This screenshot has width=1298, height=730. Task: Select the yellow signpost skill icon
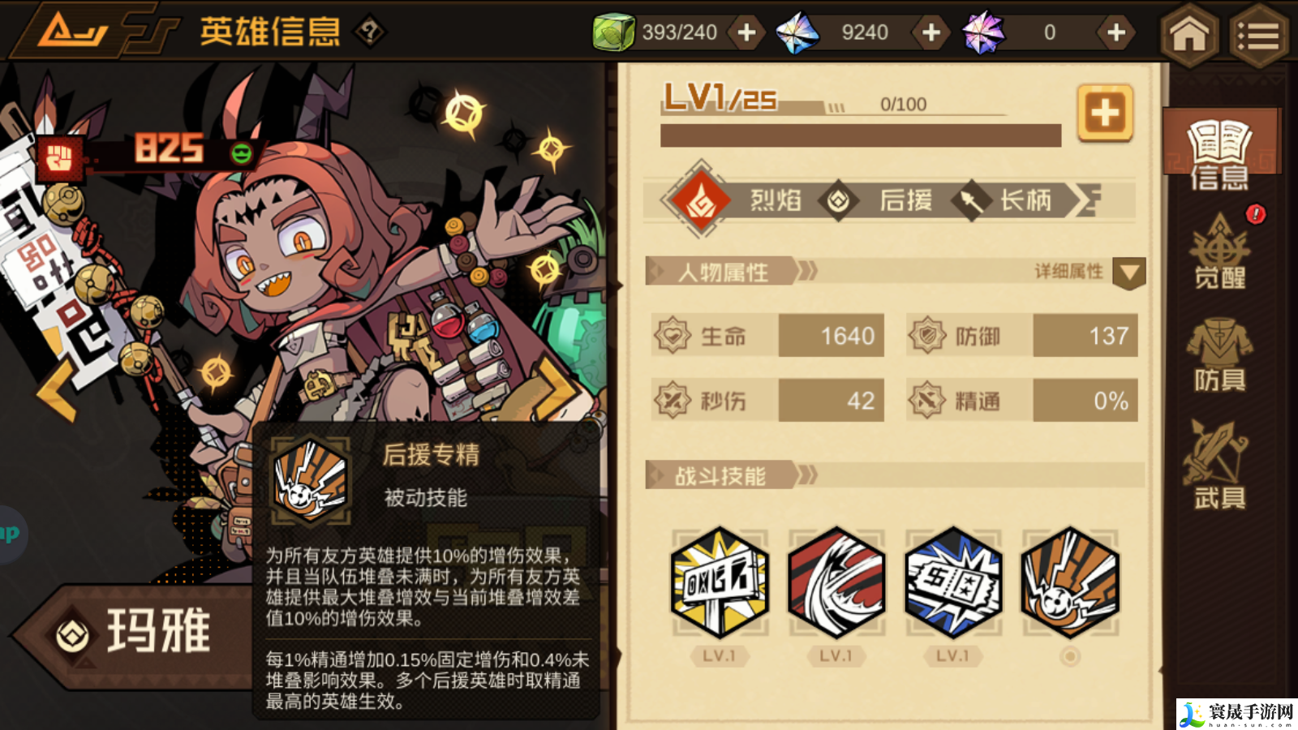click(720, 582)
